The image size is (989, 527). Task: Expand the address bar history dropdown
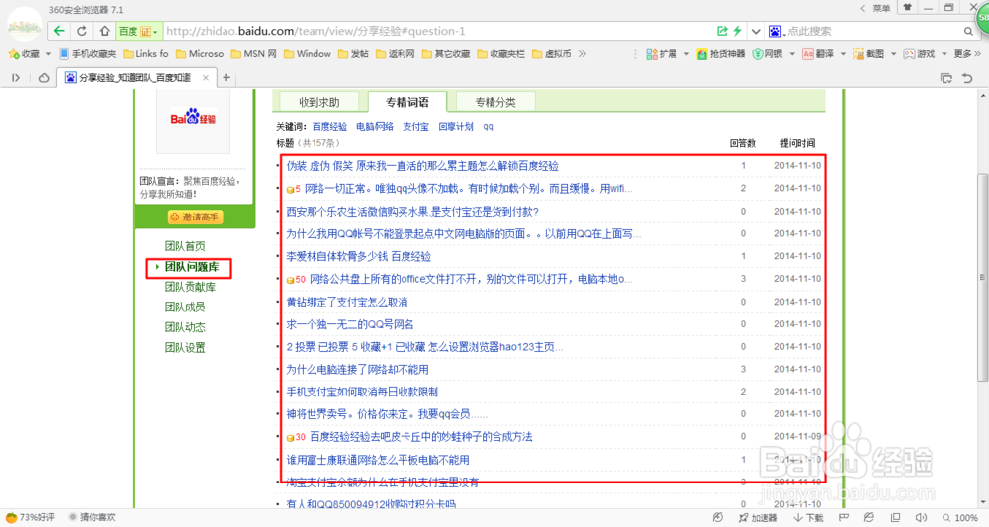pyautogui.click(x=755, y=31)
